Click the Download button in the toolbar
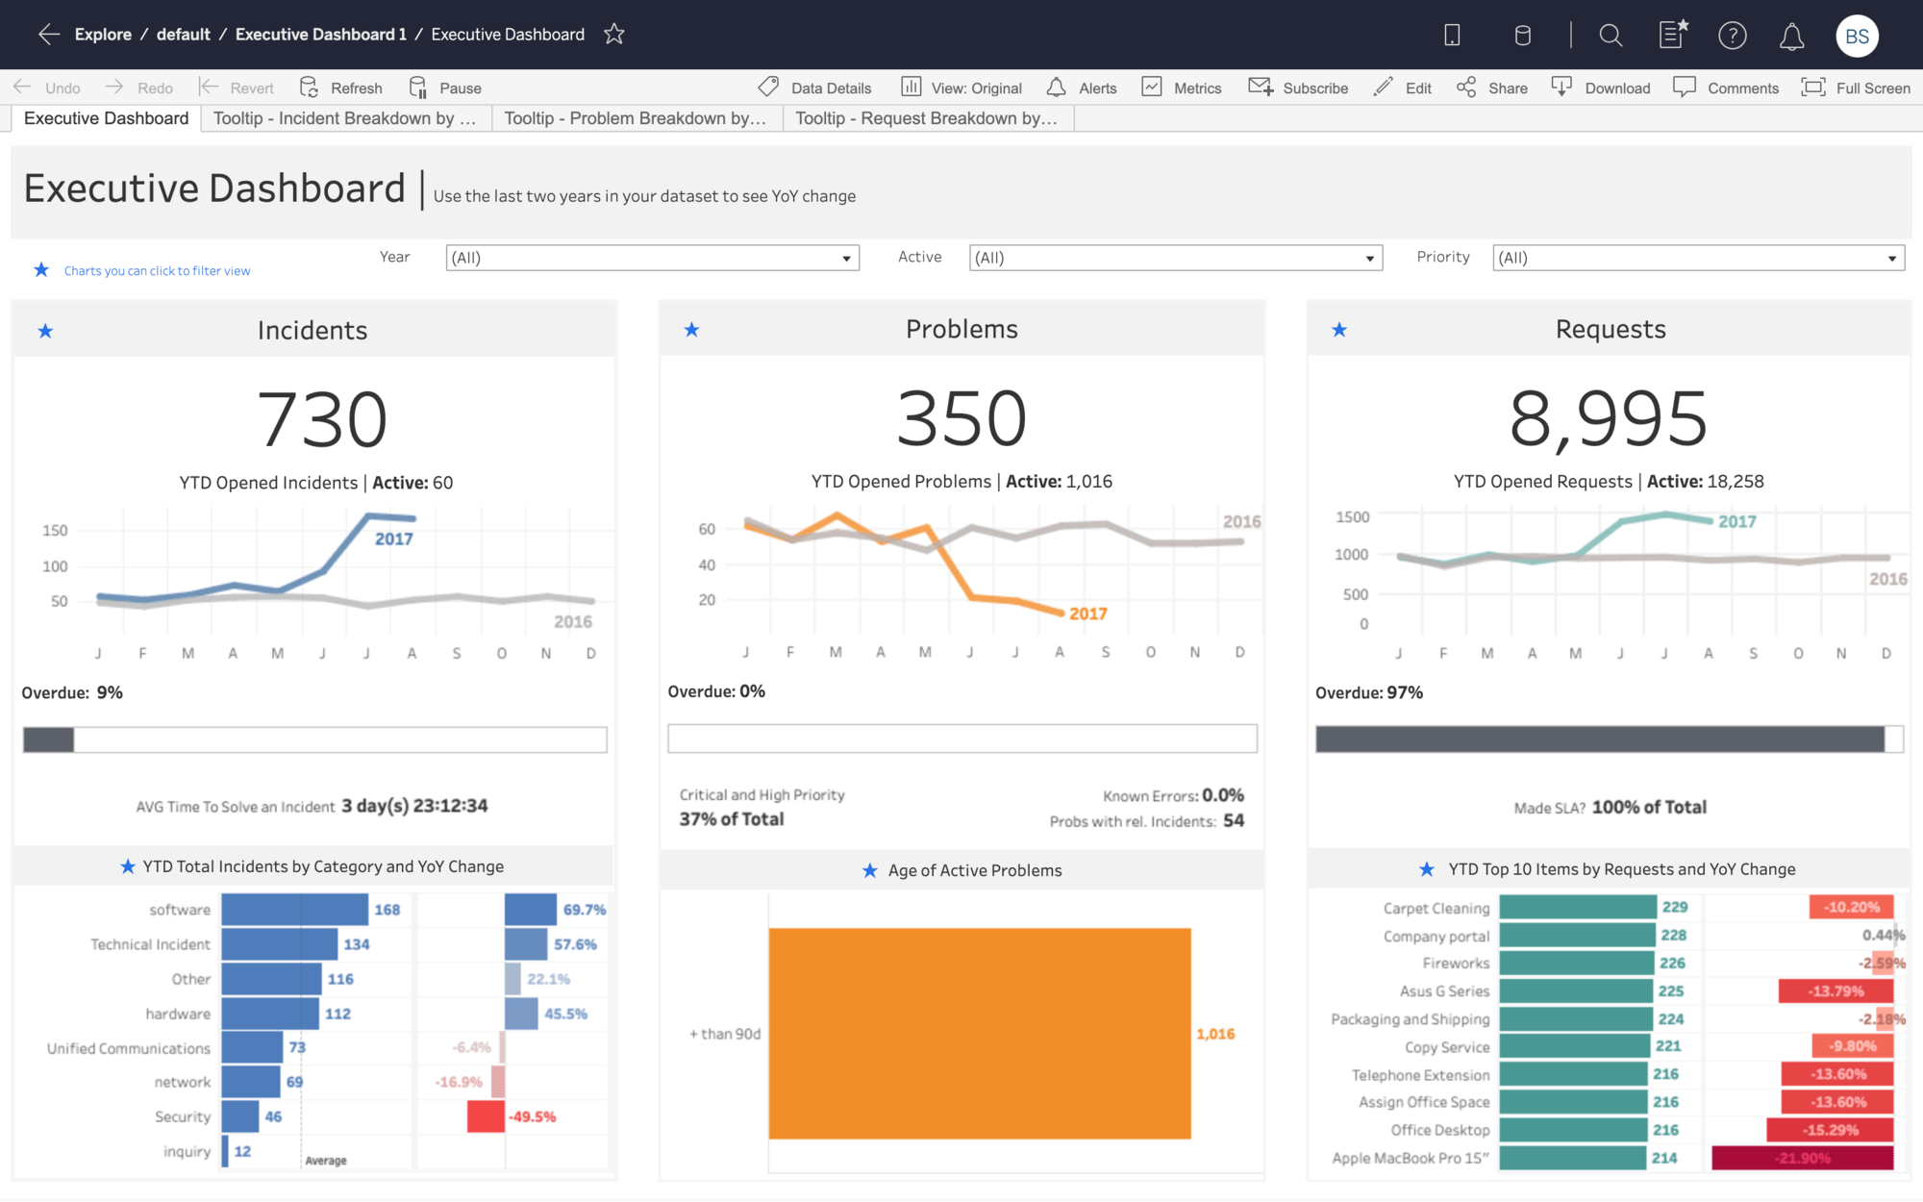The image size is (1923, 1202). tap(1601, 88)
